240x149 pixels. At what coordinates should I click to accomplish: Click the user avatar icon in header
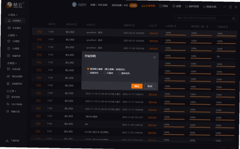[x=74, y=4]
